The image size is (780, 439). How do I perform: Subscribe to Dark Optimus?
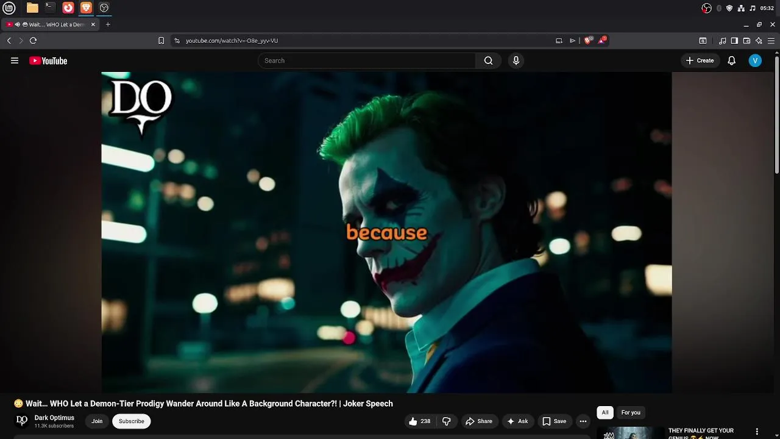pyautogui.click(x=131, y=421)
